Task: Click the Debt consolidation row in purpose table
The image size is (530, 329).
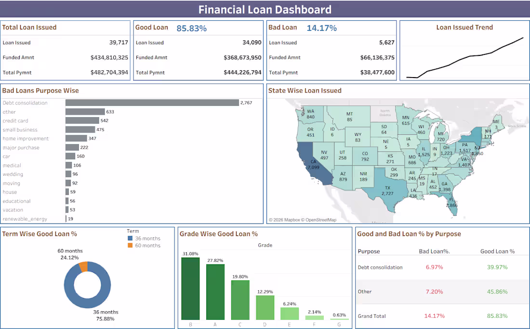Action: [x=442, y=267]
